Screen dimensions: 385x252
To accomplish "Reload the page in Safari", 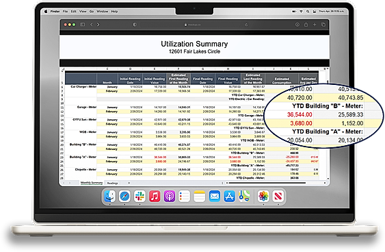I will [246, 25].
